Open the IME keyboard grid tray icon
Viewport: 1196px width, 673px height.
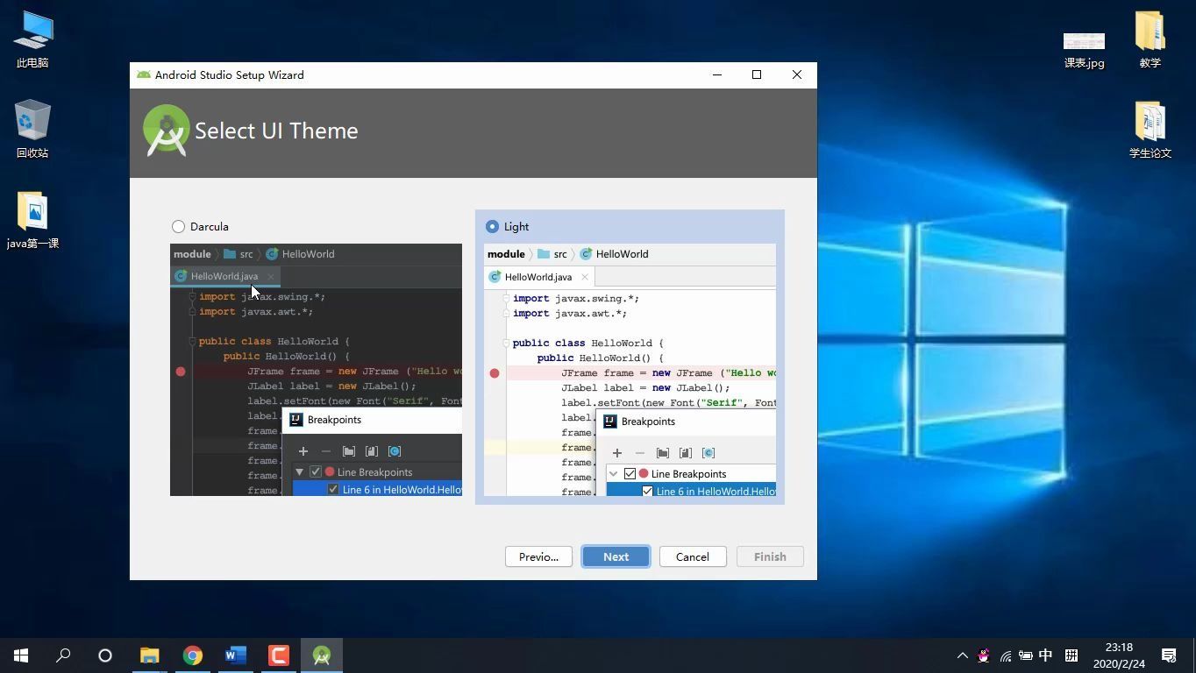1071,655
